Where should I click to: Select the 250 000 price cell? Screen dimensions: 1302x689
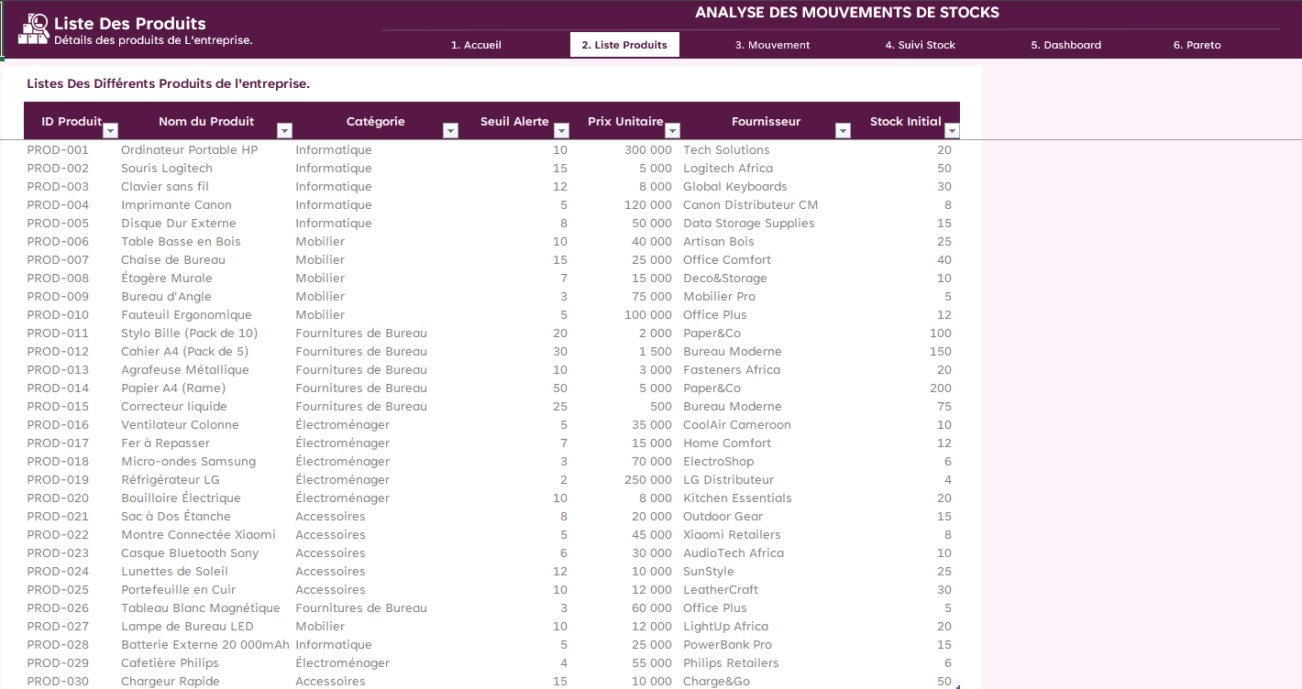[623, 479]
